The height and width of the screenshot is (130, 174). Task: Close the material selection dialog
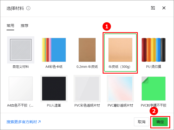164,8
